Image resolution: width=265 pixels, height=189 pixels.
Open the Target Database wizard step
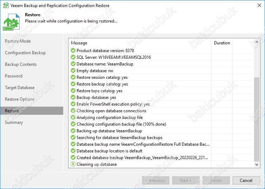20,88
